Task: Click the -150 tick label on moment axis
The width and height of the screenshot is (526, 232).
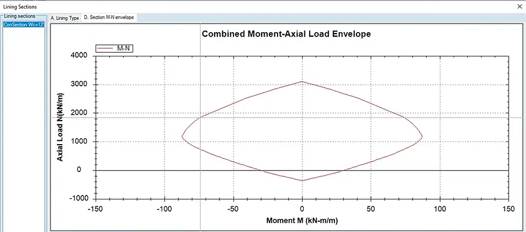Action: pyautogui.click(x=96, y=209)
